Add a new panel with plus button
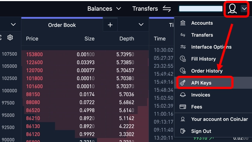252x142 pixels. tap(110, 25)
